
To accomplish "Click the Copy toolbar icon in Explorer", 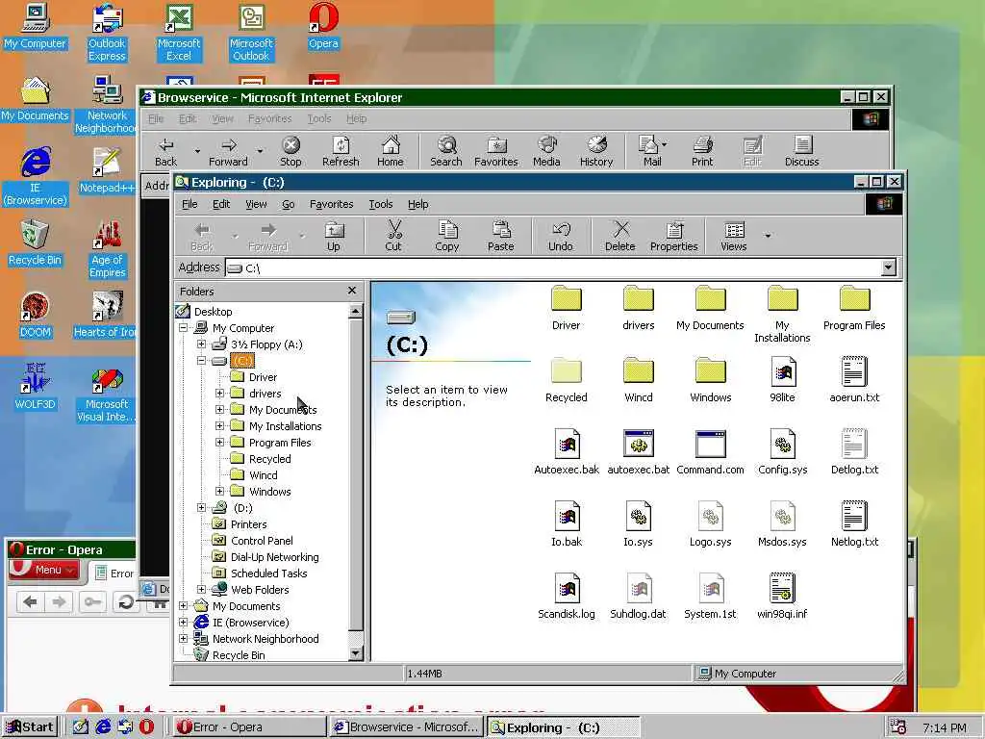I will point(446,236).
